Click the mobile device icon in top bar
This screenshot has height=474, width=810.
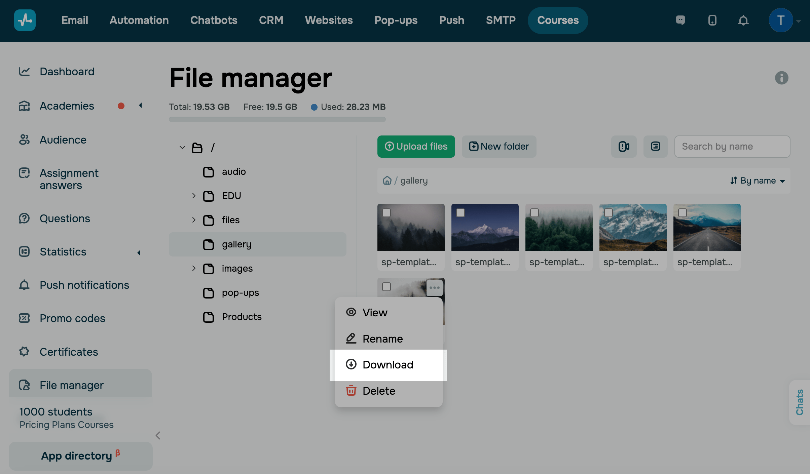712,21
